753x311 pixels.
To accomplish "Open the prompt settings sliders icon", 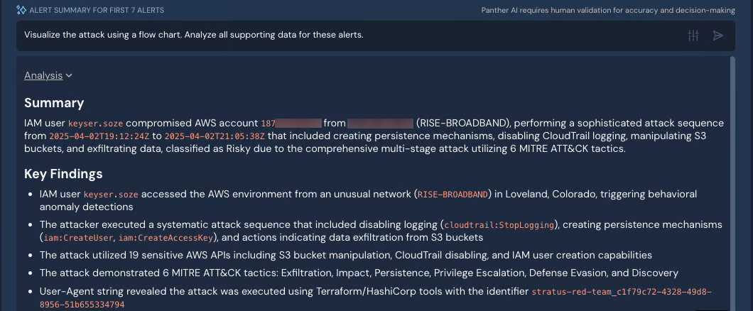I will coord(694,36).
